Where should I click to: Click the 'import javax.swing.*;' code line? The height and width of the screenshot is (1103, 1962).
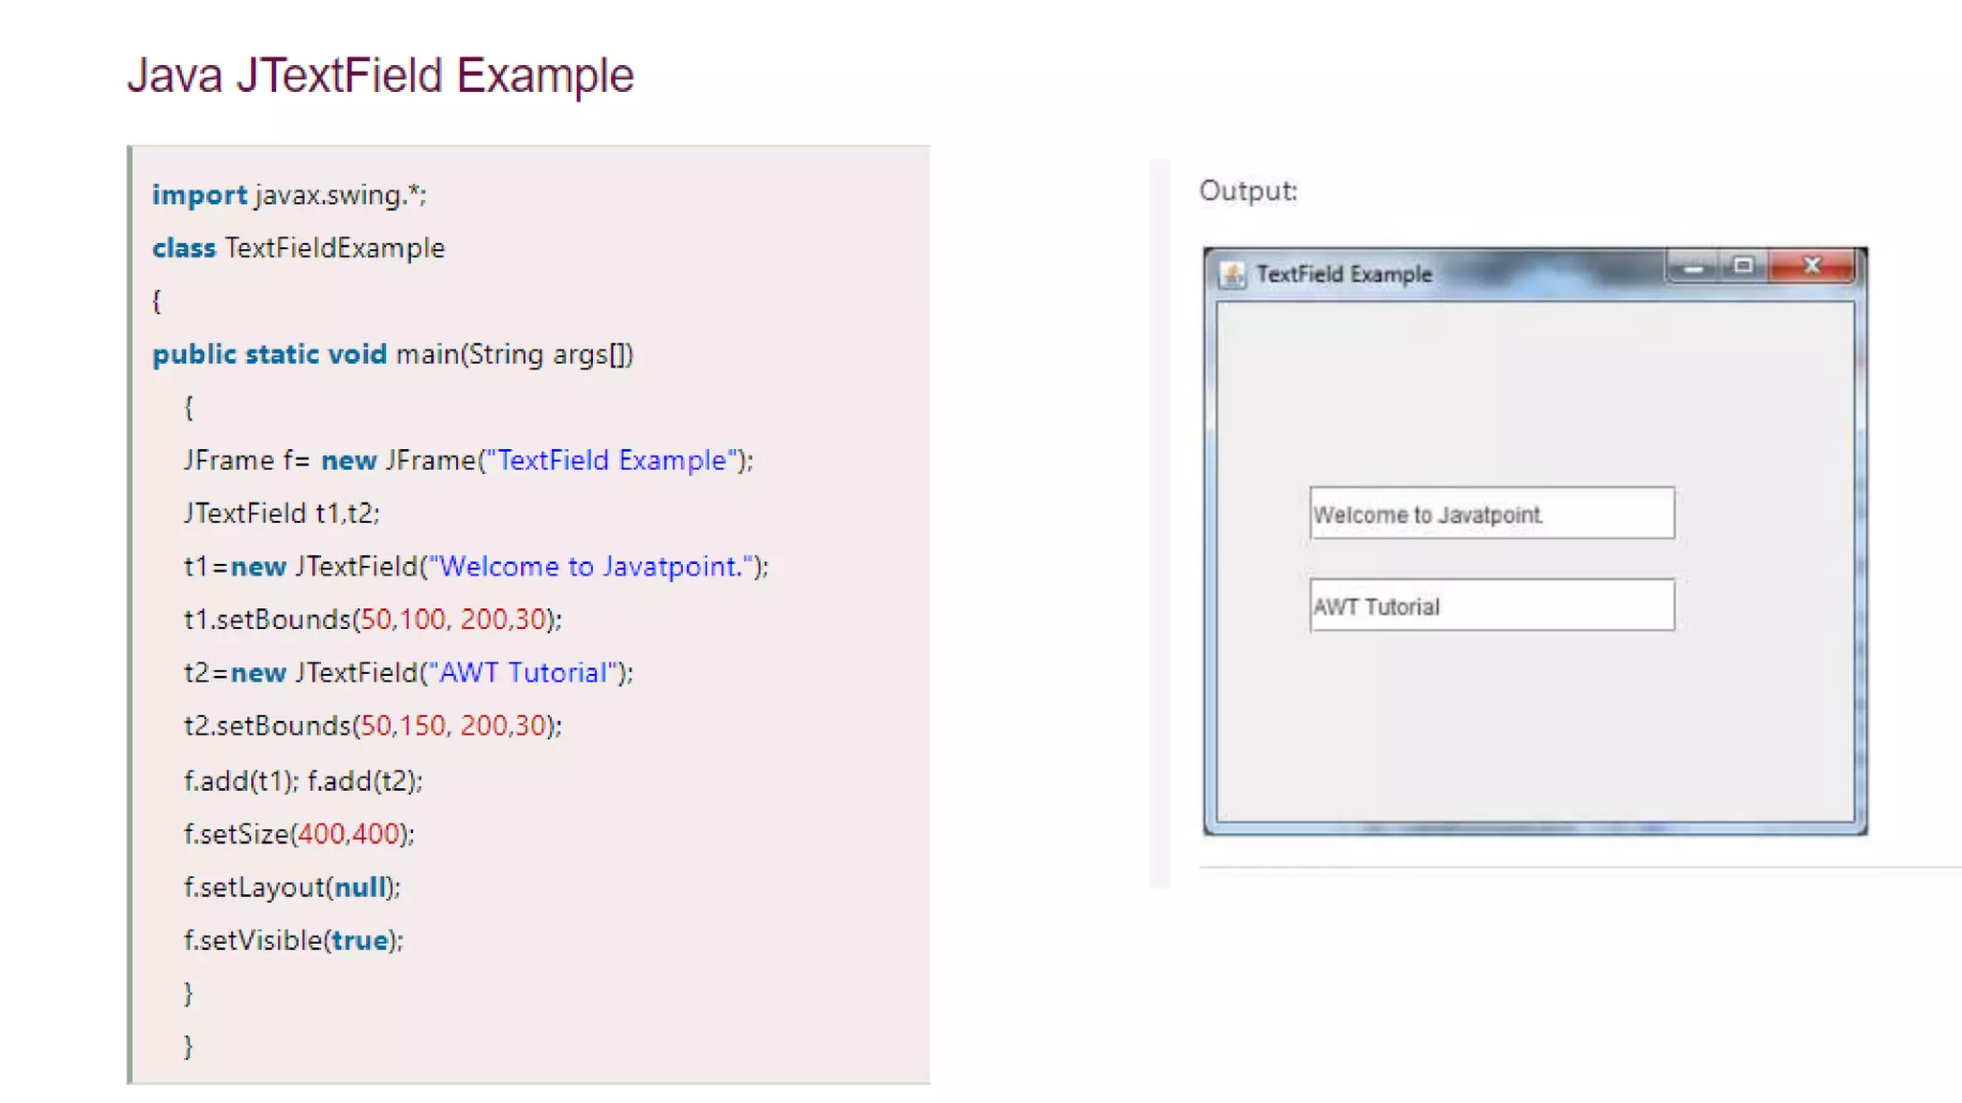click(x=288, y=195)
